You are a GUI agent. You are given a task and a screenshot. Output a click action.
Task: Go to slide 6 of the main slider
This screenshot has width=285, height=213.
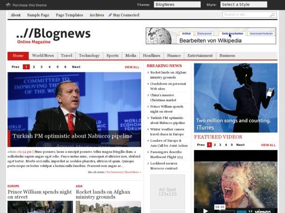click(65, 67)
